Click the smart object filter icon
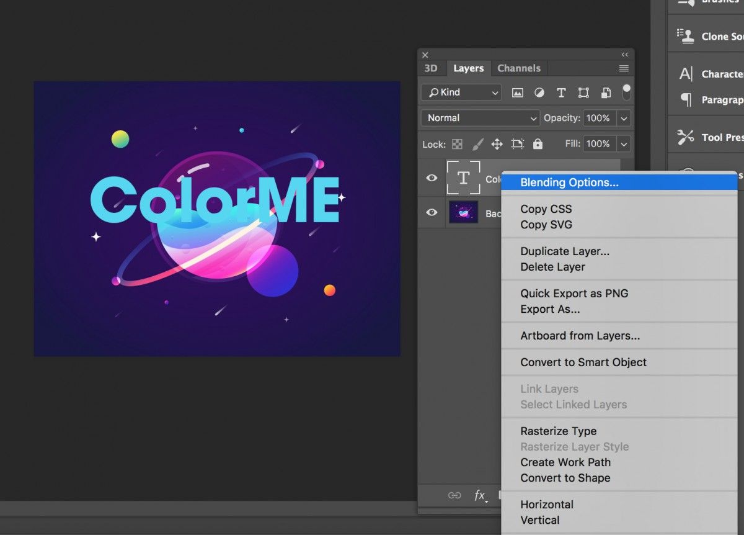 click(x=606, y=92)
